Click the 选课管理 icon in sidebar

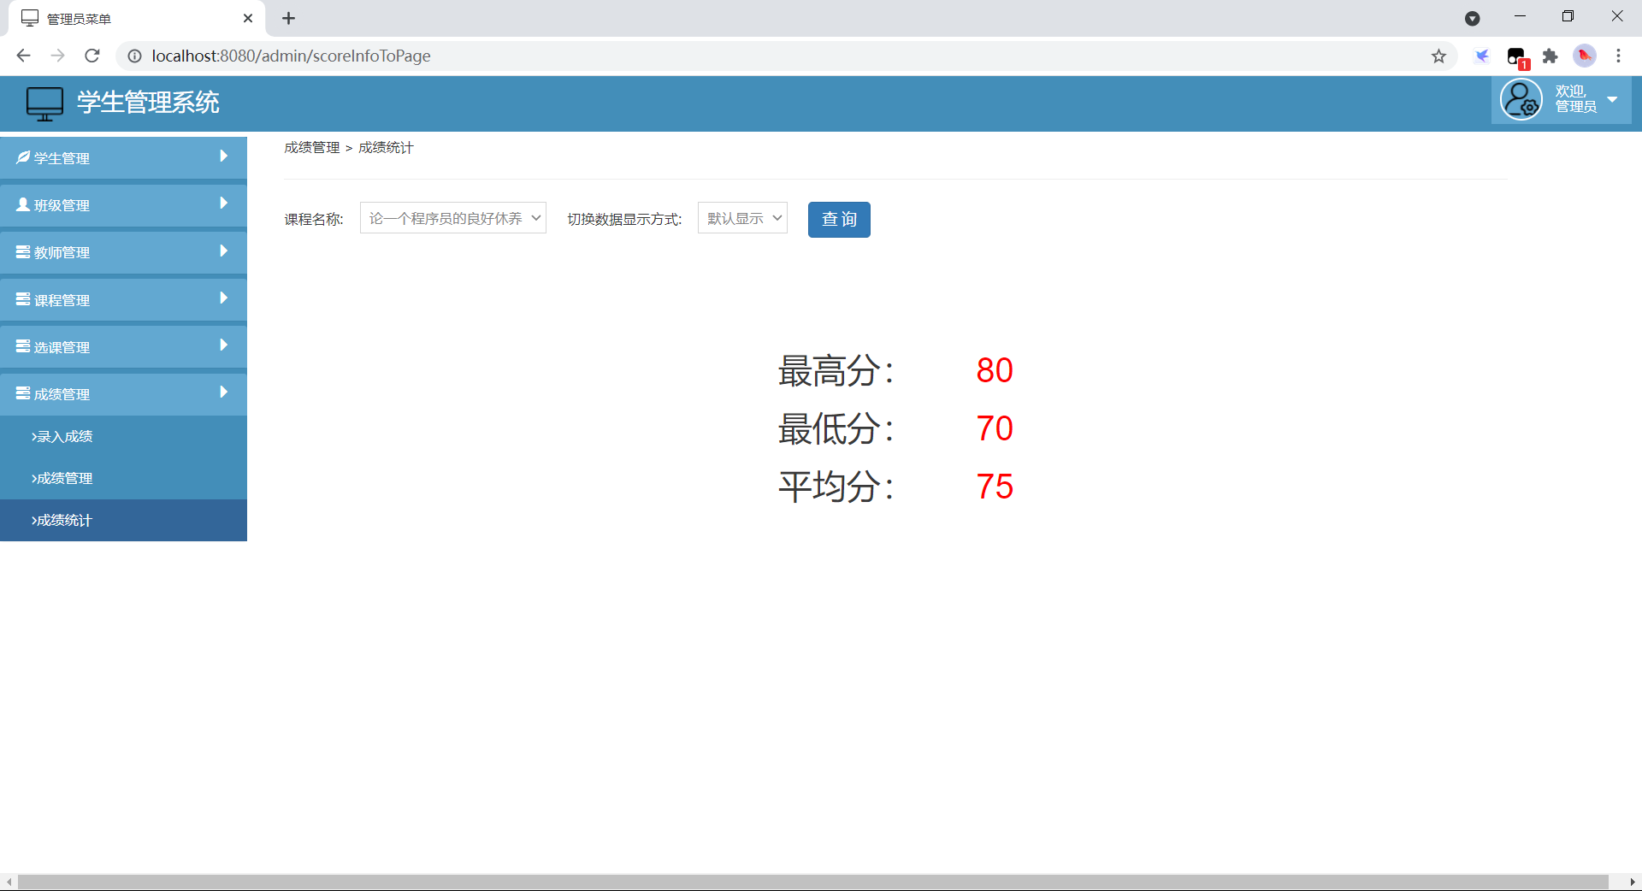pos(21,346)
